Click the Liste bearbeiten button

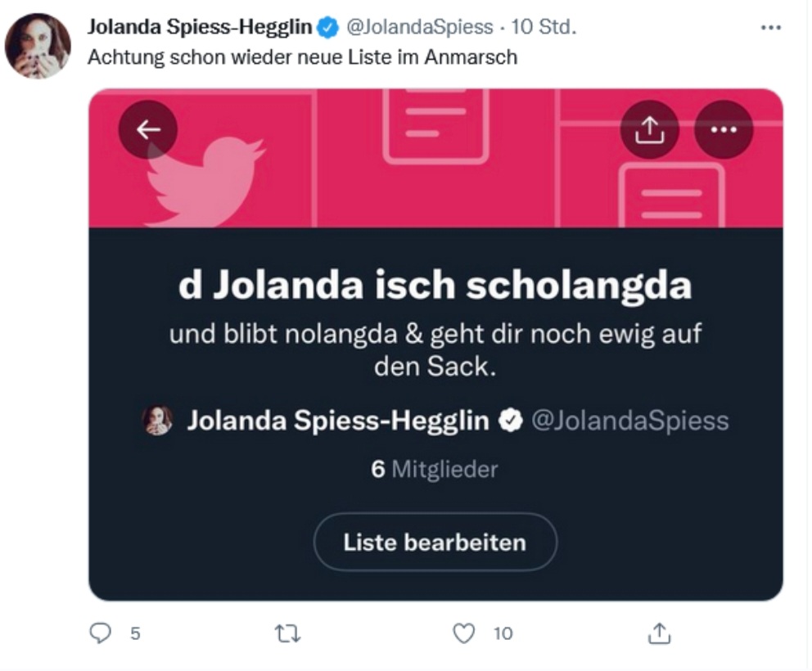pos(435,542)
